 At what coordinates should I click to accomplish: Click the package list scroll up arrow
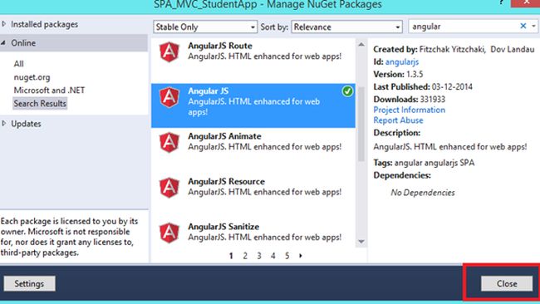(x=361, y=44)
